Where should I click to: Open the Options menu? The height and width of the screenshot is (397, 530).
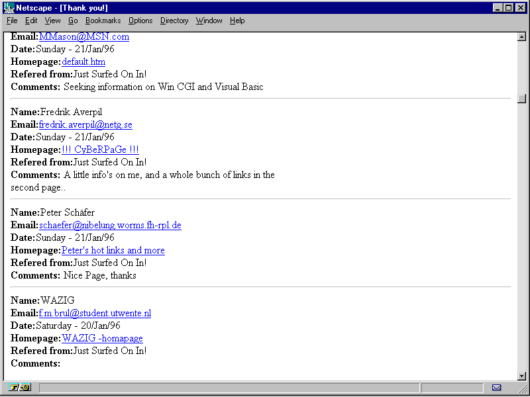tap(140, 21)
